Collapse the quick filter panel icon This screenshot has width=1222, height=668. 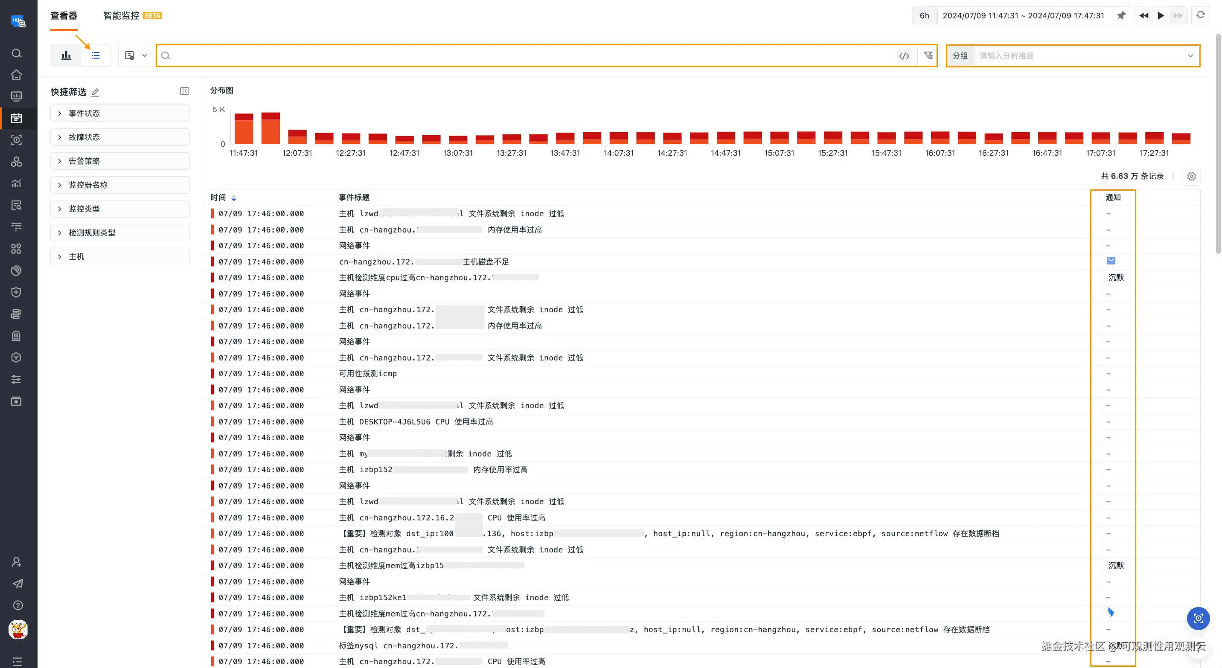(184, 91)
